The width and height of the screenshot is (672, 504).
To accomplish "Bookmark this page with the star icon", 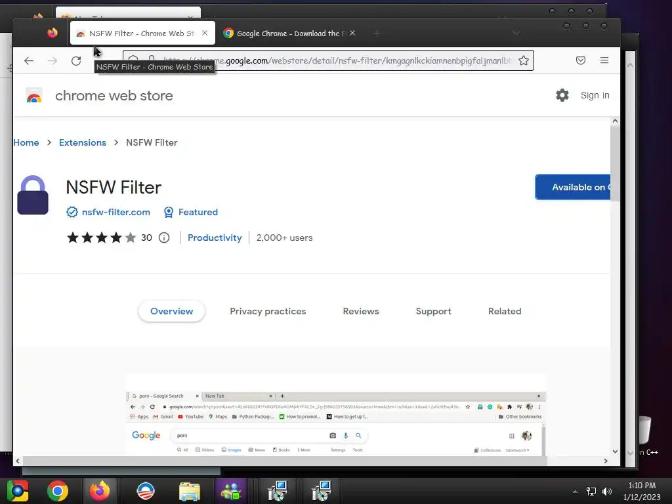I will coord(523,60).
